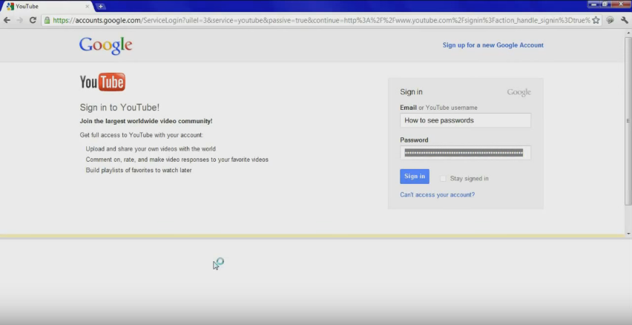632x325 pixels.
Task: Click Upload and share your own videos text
Action: pyautogui.click(x=151, y=149)
